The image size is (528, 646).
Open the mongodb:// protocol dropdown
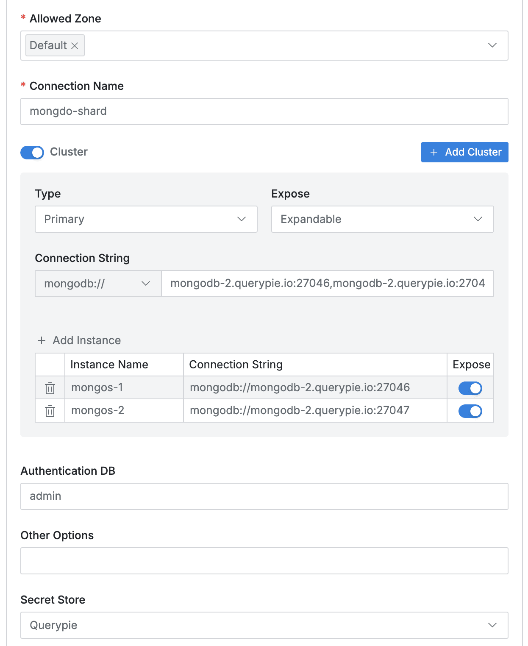(x=98, y=284)
